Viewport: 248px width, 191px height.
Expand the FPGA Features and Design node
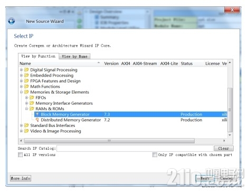click(21, 81)
